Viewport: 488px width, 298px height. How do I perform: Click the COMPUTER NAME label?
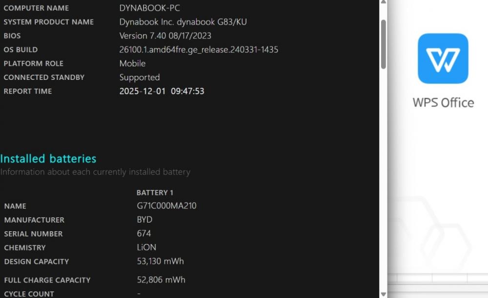click(37, 8)
